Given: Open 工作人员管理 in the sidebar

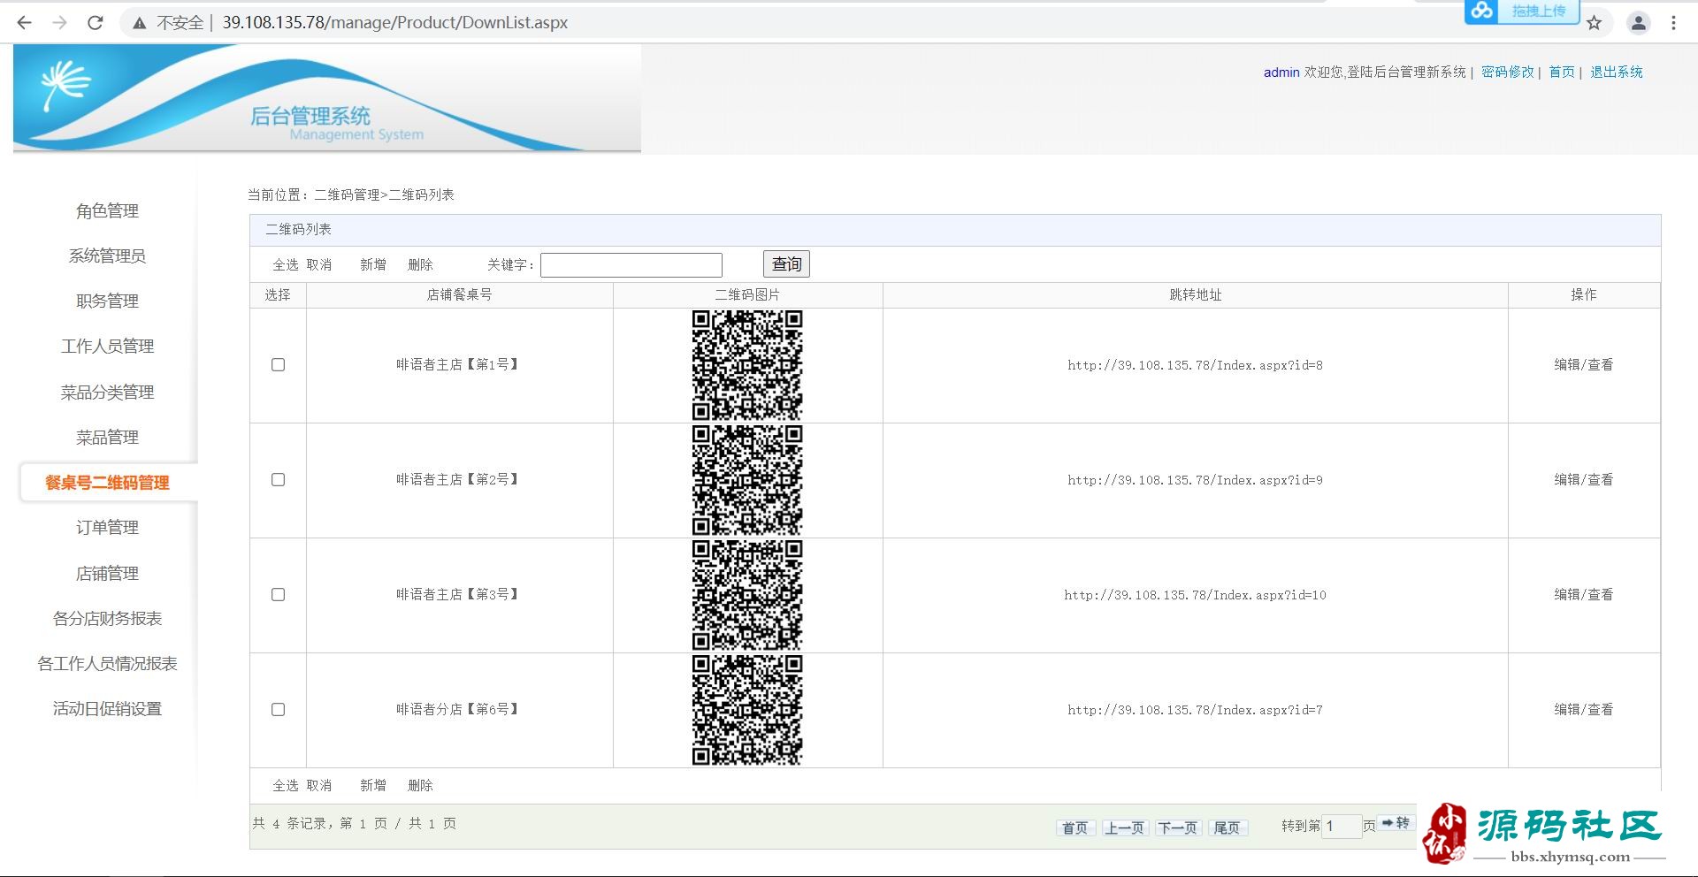Looking at the screenshot, I should [x=107, y=346].
